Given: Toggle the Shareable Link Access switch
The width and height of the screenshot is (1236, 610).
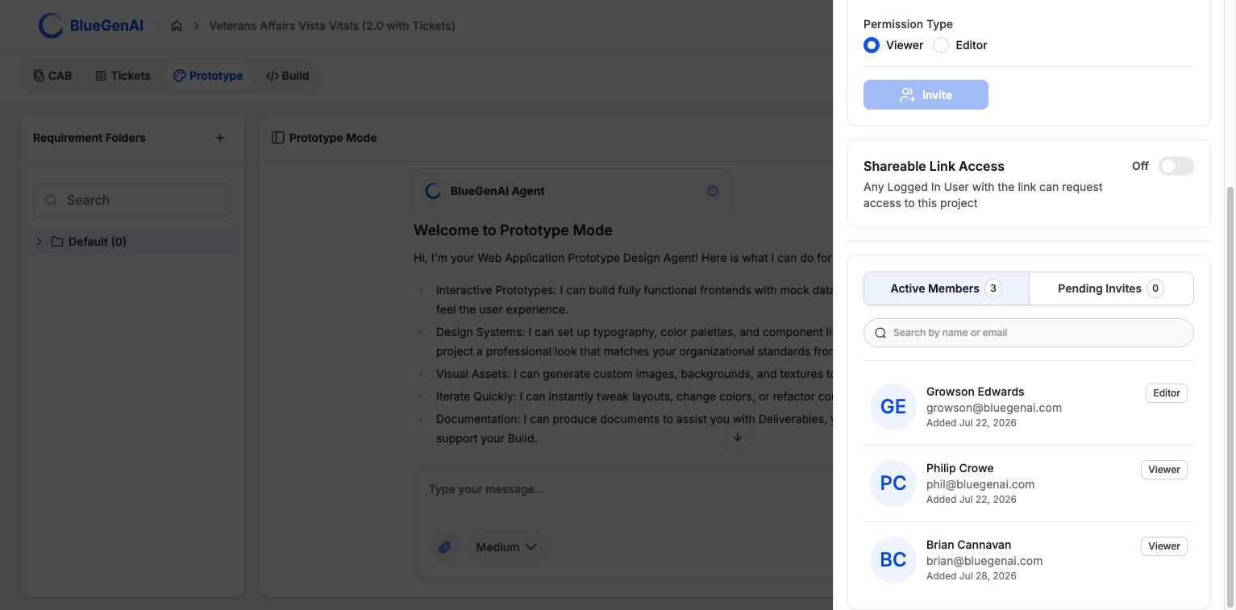Looking at the screenshot, I should pyautogui.click(x=1176, y=166).
